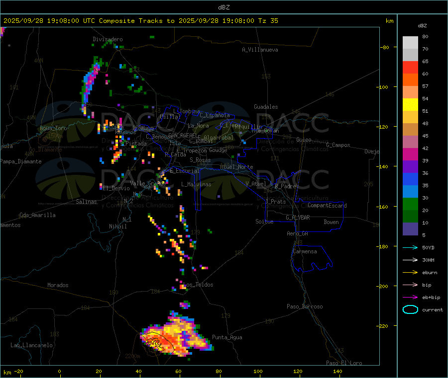Click the CompantEscard map label
448x378 pixels.
pyautogui.click(x=327, y=206)
